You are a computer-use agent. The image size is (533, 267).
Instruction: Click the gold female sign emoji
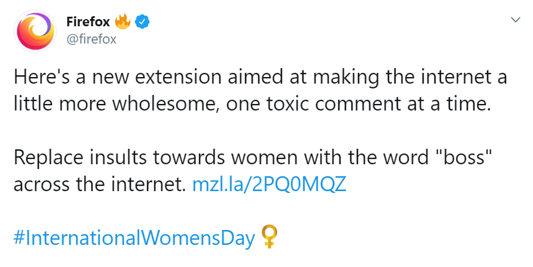269,237
